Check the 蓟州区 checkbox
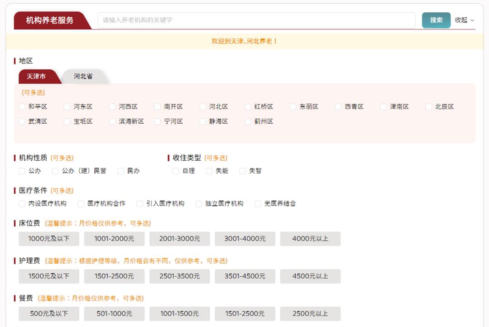The image size is (489, 327). [x=248, y=121]
